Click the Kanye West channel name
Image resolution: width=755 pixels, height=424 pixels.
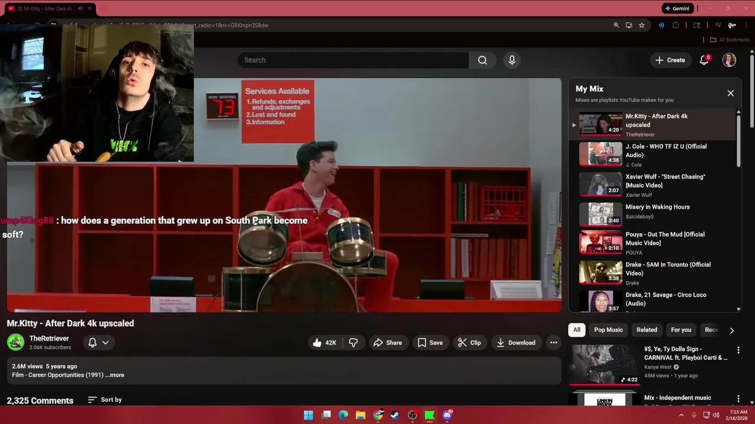pyautogui.click(x=658, y=367)
